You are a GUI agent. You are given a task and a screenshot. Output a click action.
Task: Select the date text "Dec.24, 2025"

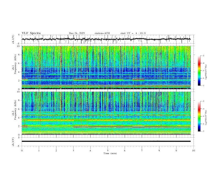click(x=77, y=33)
